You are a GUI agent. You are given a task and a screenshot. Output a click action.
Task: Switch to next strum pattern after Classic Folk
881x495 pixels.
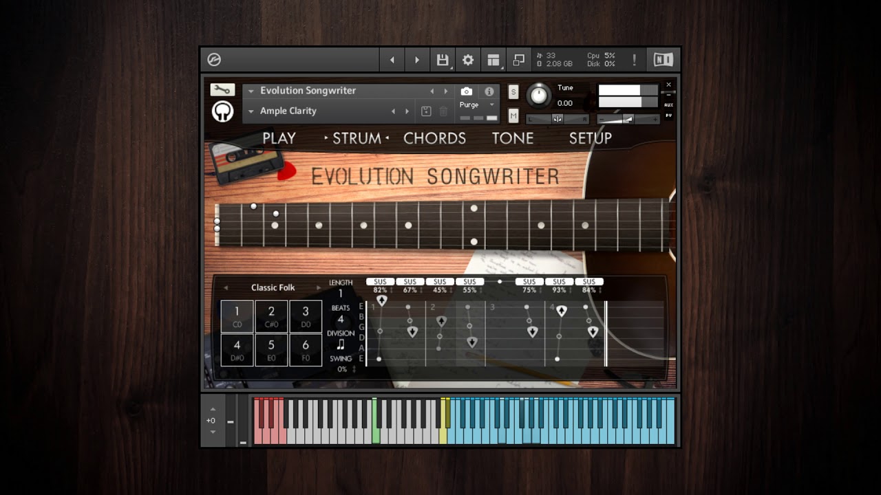tap(318, 287)
